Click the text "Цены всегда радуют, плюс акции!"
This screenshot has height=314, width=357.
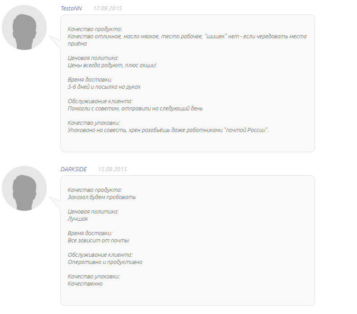click(112, 65)
